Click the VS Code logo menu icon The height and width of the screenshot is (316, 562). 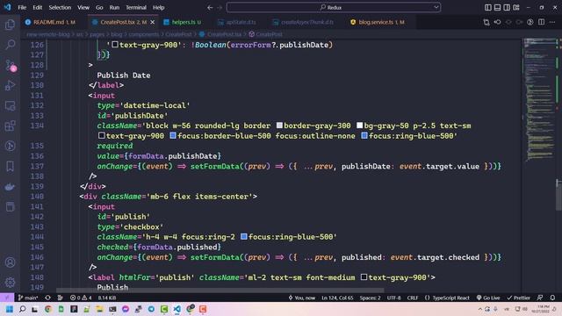pos(7,7)
